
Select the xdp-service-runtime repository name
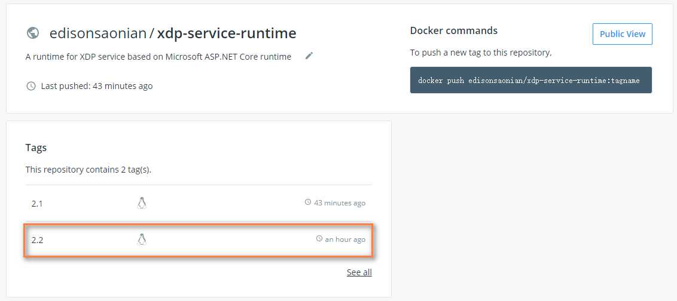(226, 33)
